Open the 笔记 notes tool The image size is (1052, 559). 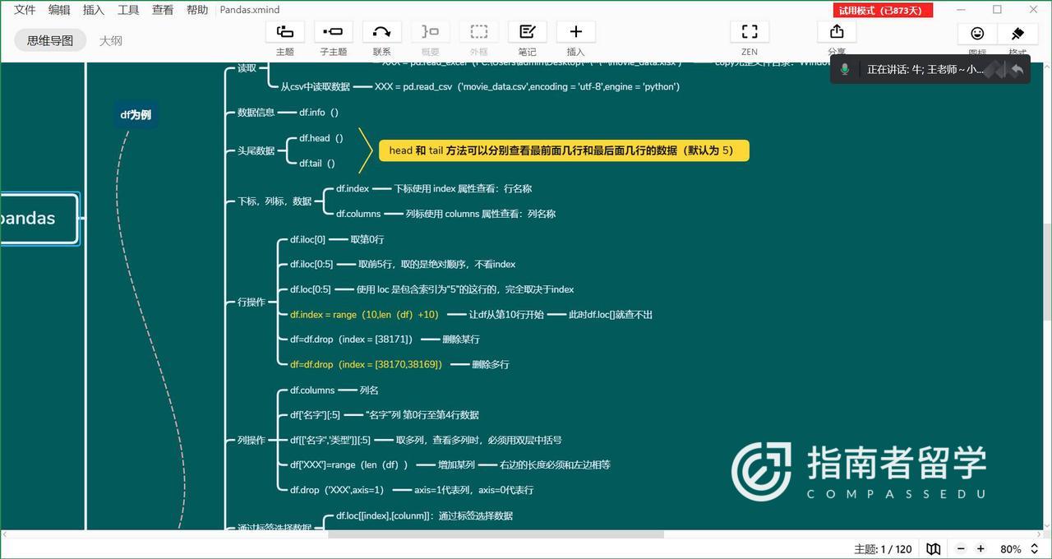[x=527, y=32]
